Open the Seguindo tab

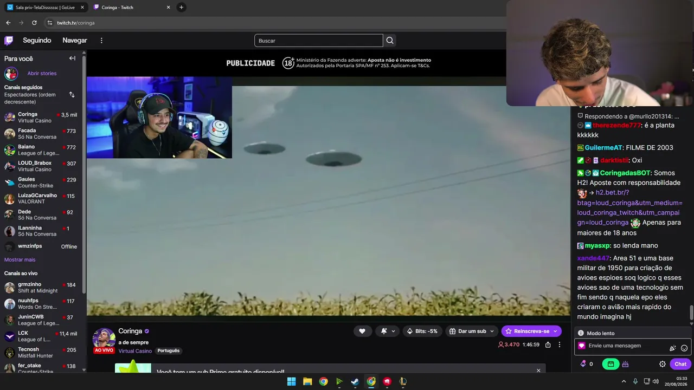coord(37,41)
